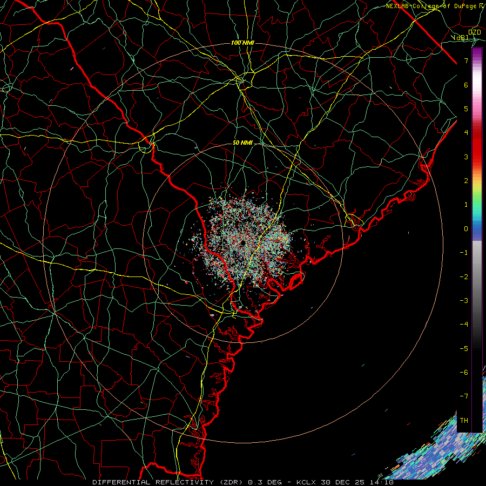Click the 50 NMI range ring label
The image size is (486, 486).
coord(242,143)
